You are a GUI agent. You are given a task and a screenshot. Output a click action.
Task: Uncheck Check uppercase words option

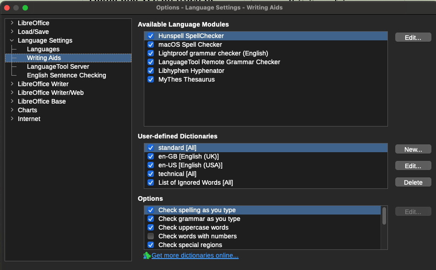click(151, 227)
